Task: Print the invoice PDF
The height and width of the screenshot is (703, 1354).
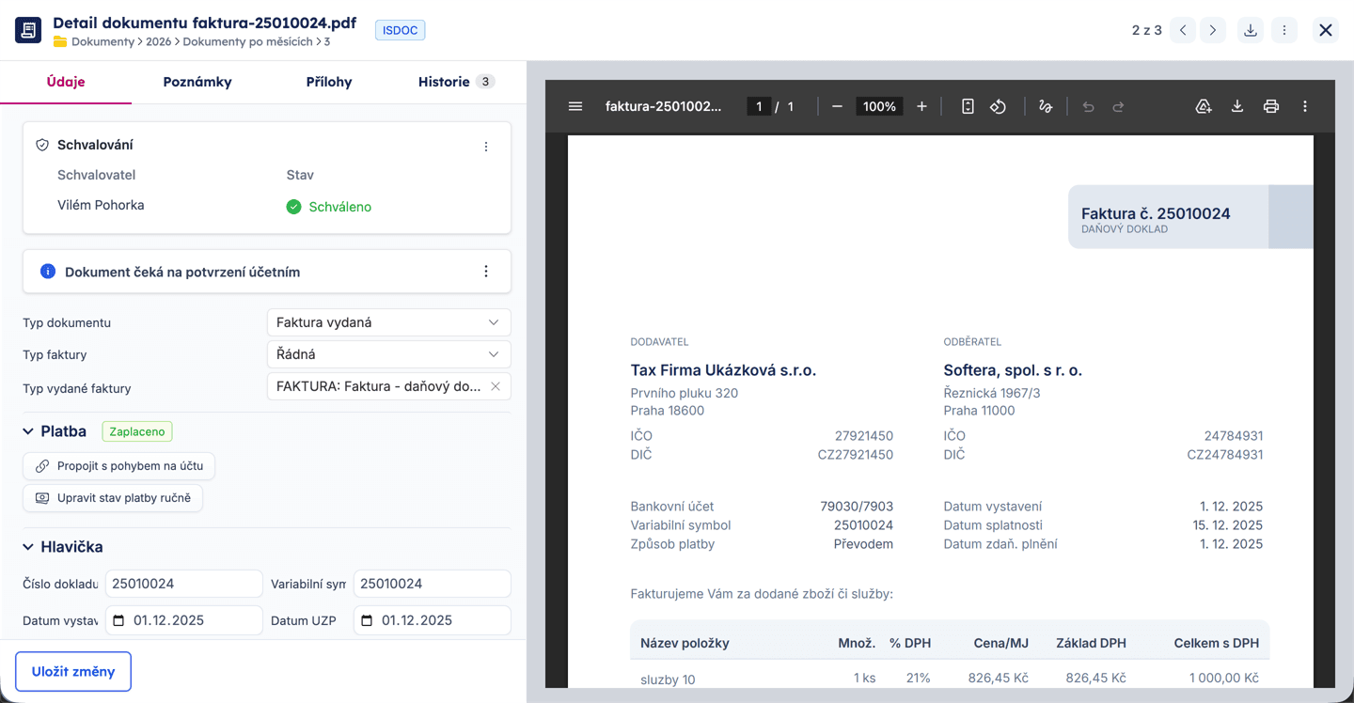Action: [x=1270, y=107]
